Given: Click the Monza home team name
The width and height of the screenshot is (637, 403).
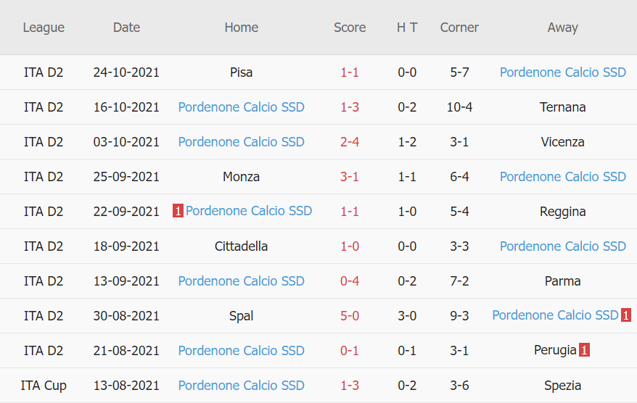Looking at the screenshot, I should (x=241, y=177).
